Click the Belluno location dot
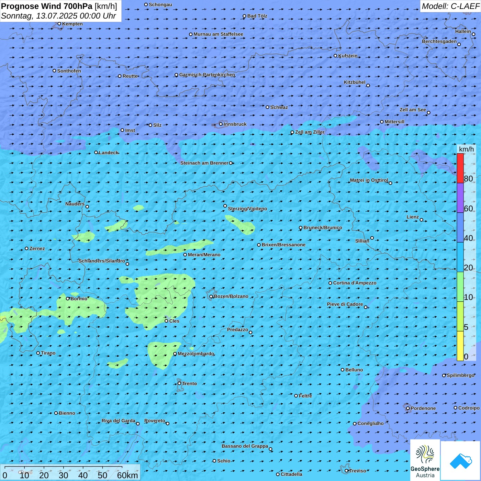The image size is (481, 481). (343, 370)
